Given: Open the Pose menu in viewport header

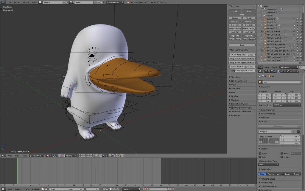Looking at the screenshot, I should (x=25, y=155).
